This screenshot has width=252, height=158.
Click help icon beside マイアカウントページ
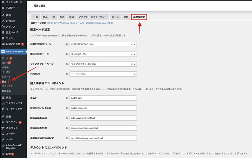67,64
